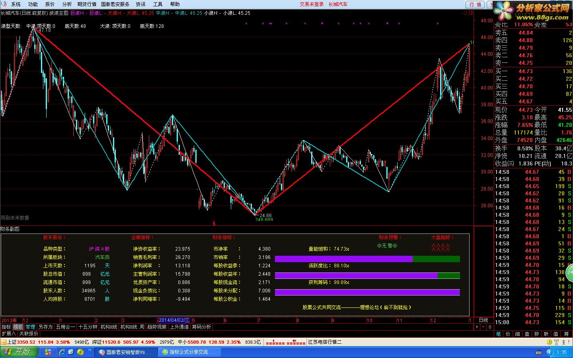Click the 关联报价 tab
Viewport: 573px width, 358px height.
(x=29, y=334)
